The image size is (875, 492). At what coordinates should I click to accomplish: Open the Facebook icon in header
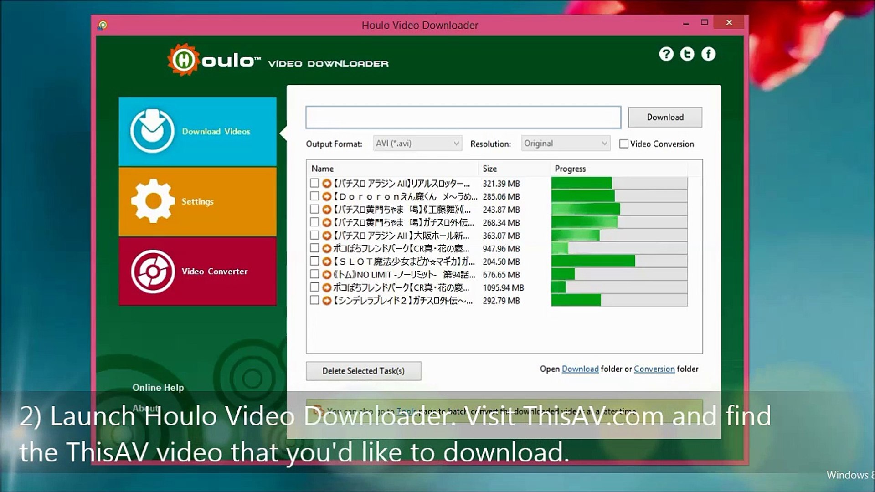point(708,54)
